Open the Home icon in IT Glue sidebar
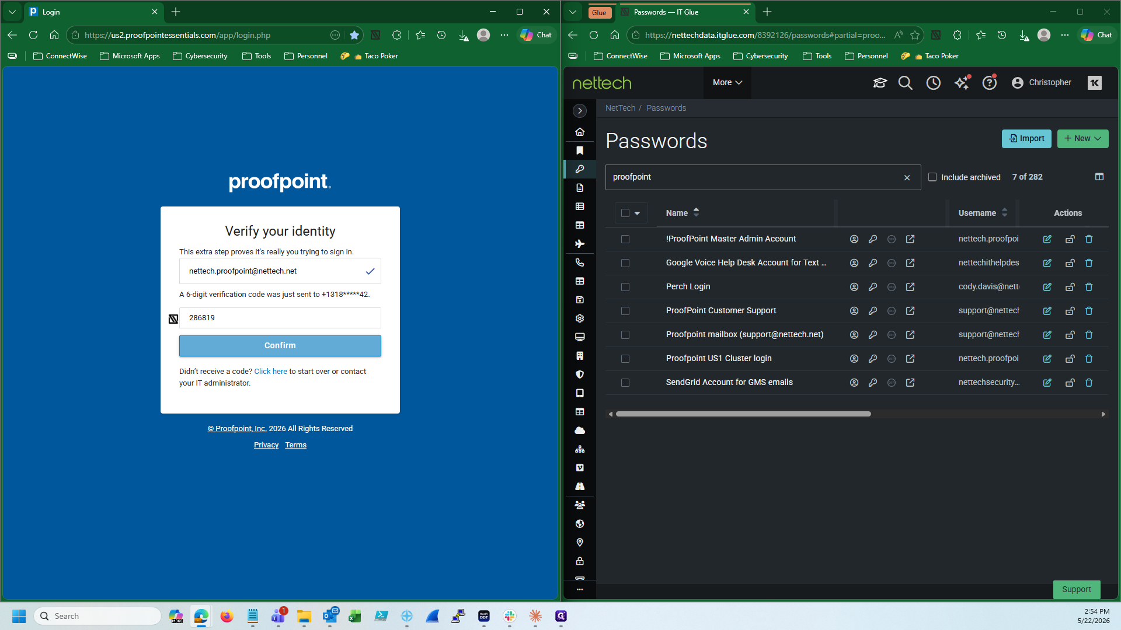The image size is (1121, 630). pyautogui.click(x=580, y=132)
